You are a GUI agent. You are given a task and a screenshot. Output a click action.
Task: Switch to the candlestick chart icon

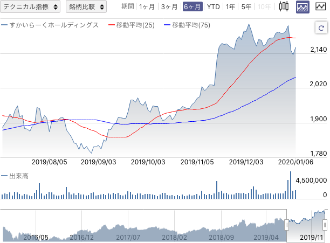point(284,6)
